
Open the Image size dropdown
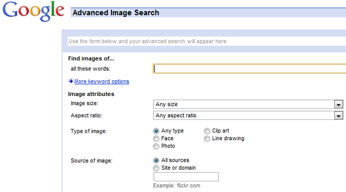coord(248,104)
